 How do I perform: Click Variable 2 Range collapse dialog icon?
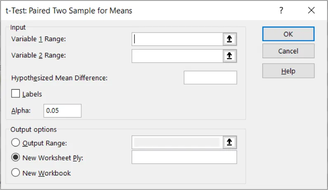click(x=230, y=56)
